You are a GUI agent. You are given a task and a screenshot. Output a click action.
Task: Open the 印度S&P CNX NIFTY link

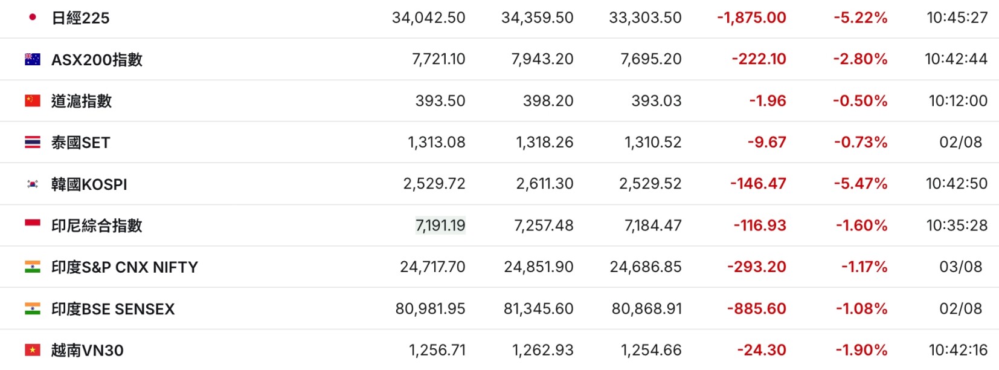click(124, 267)
